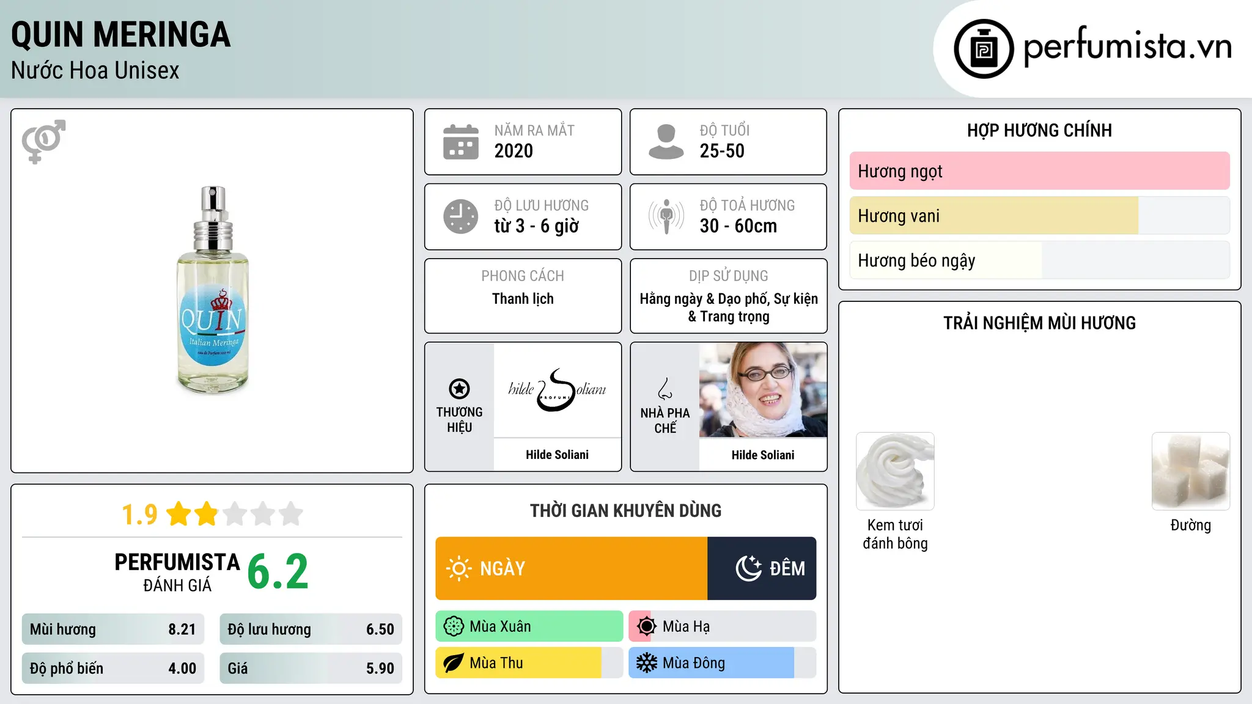Click the sun icon for Mùa Hạ
1252x704 pixels.
(x=647, y=626)
